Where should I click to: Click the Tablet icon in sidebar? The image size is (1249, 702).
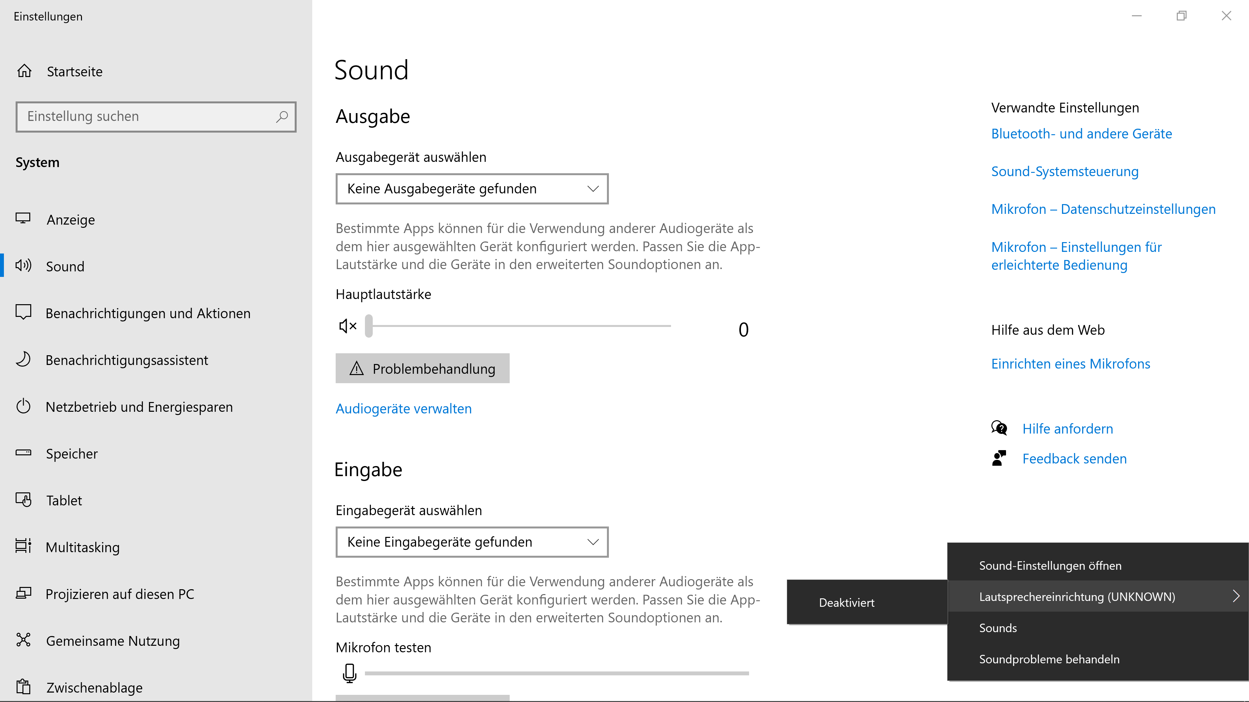point(23,500)
